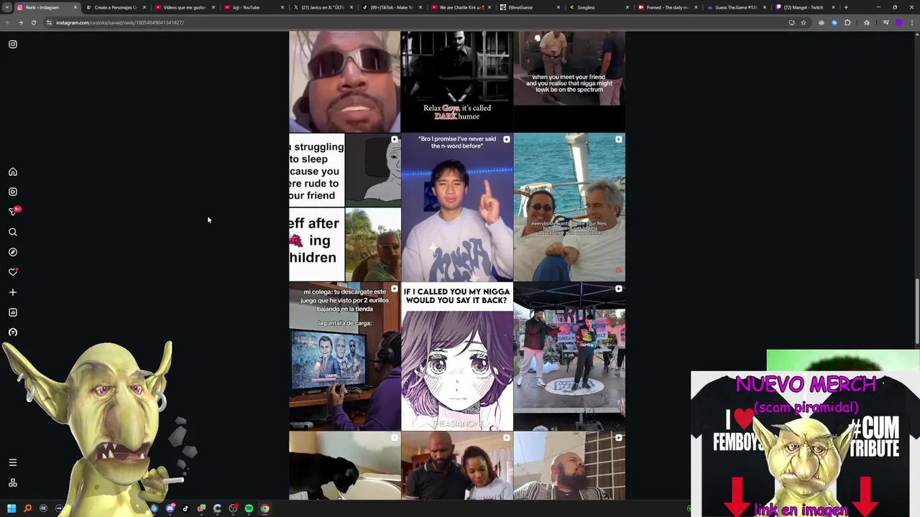The height and width of the screenshot is (517, 920).
Task: Open the reel of man and woman looking down
Action: click(457, 465)
